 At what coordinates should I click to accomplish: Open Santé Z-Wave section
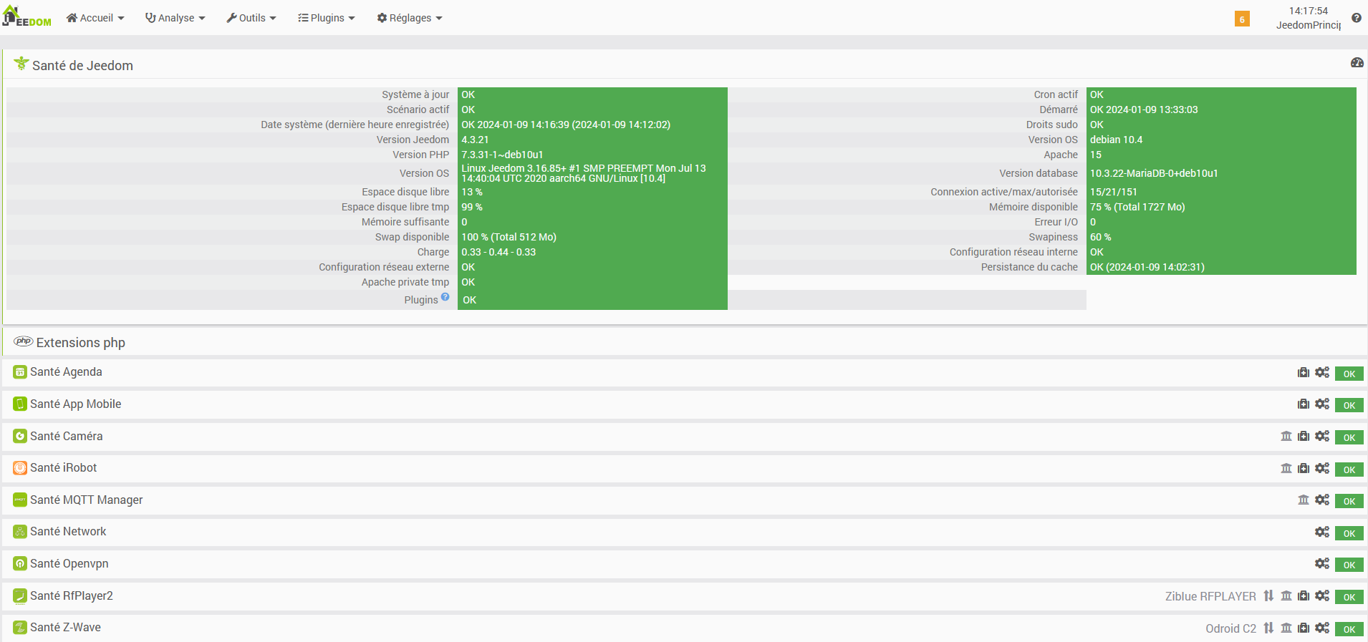(x=65, y=628)
